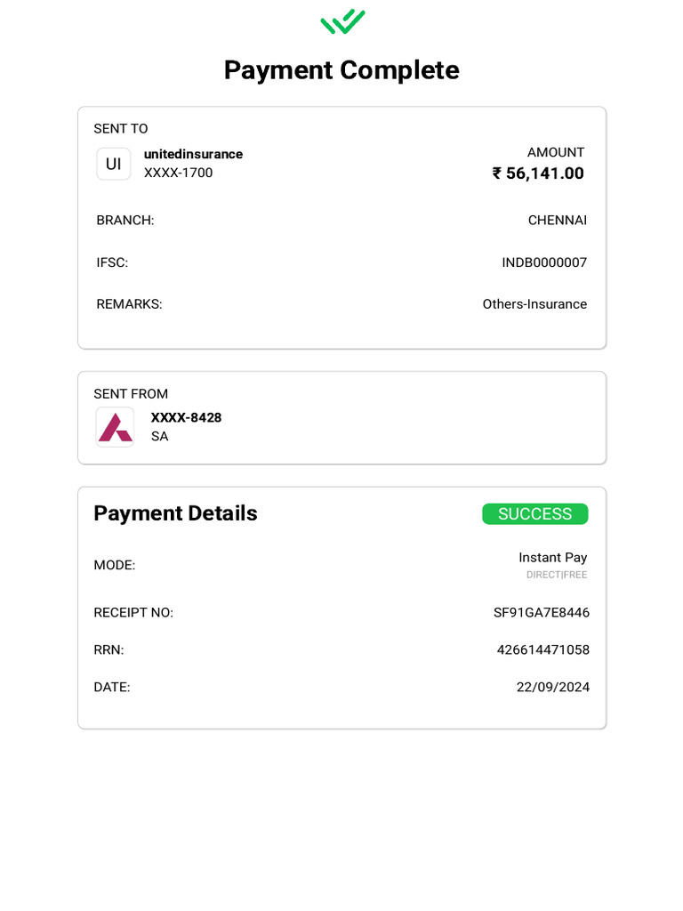This screenshot has width=683, height=911.
Task: Click the green double-checkmark success icon
Action: pos(342,21)
